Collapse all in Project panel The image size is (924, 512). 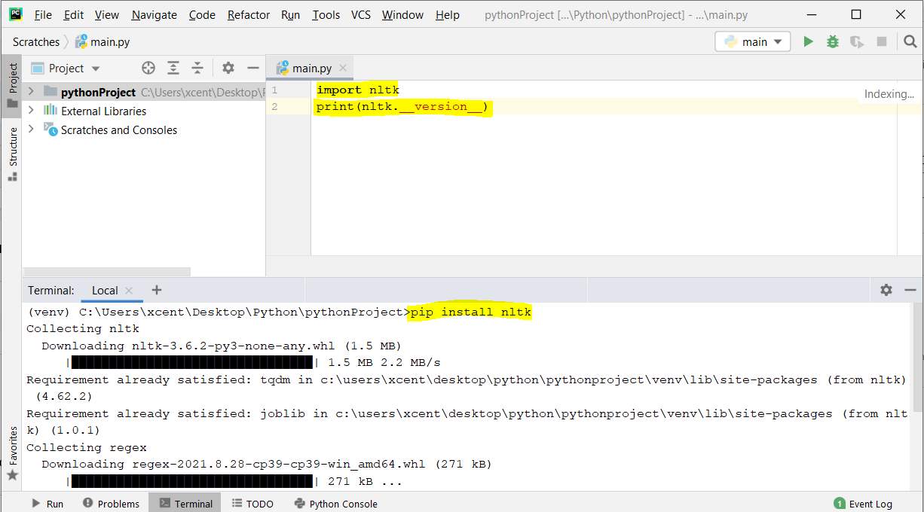coord(197,69)
